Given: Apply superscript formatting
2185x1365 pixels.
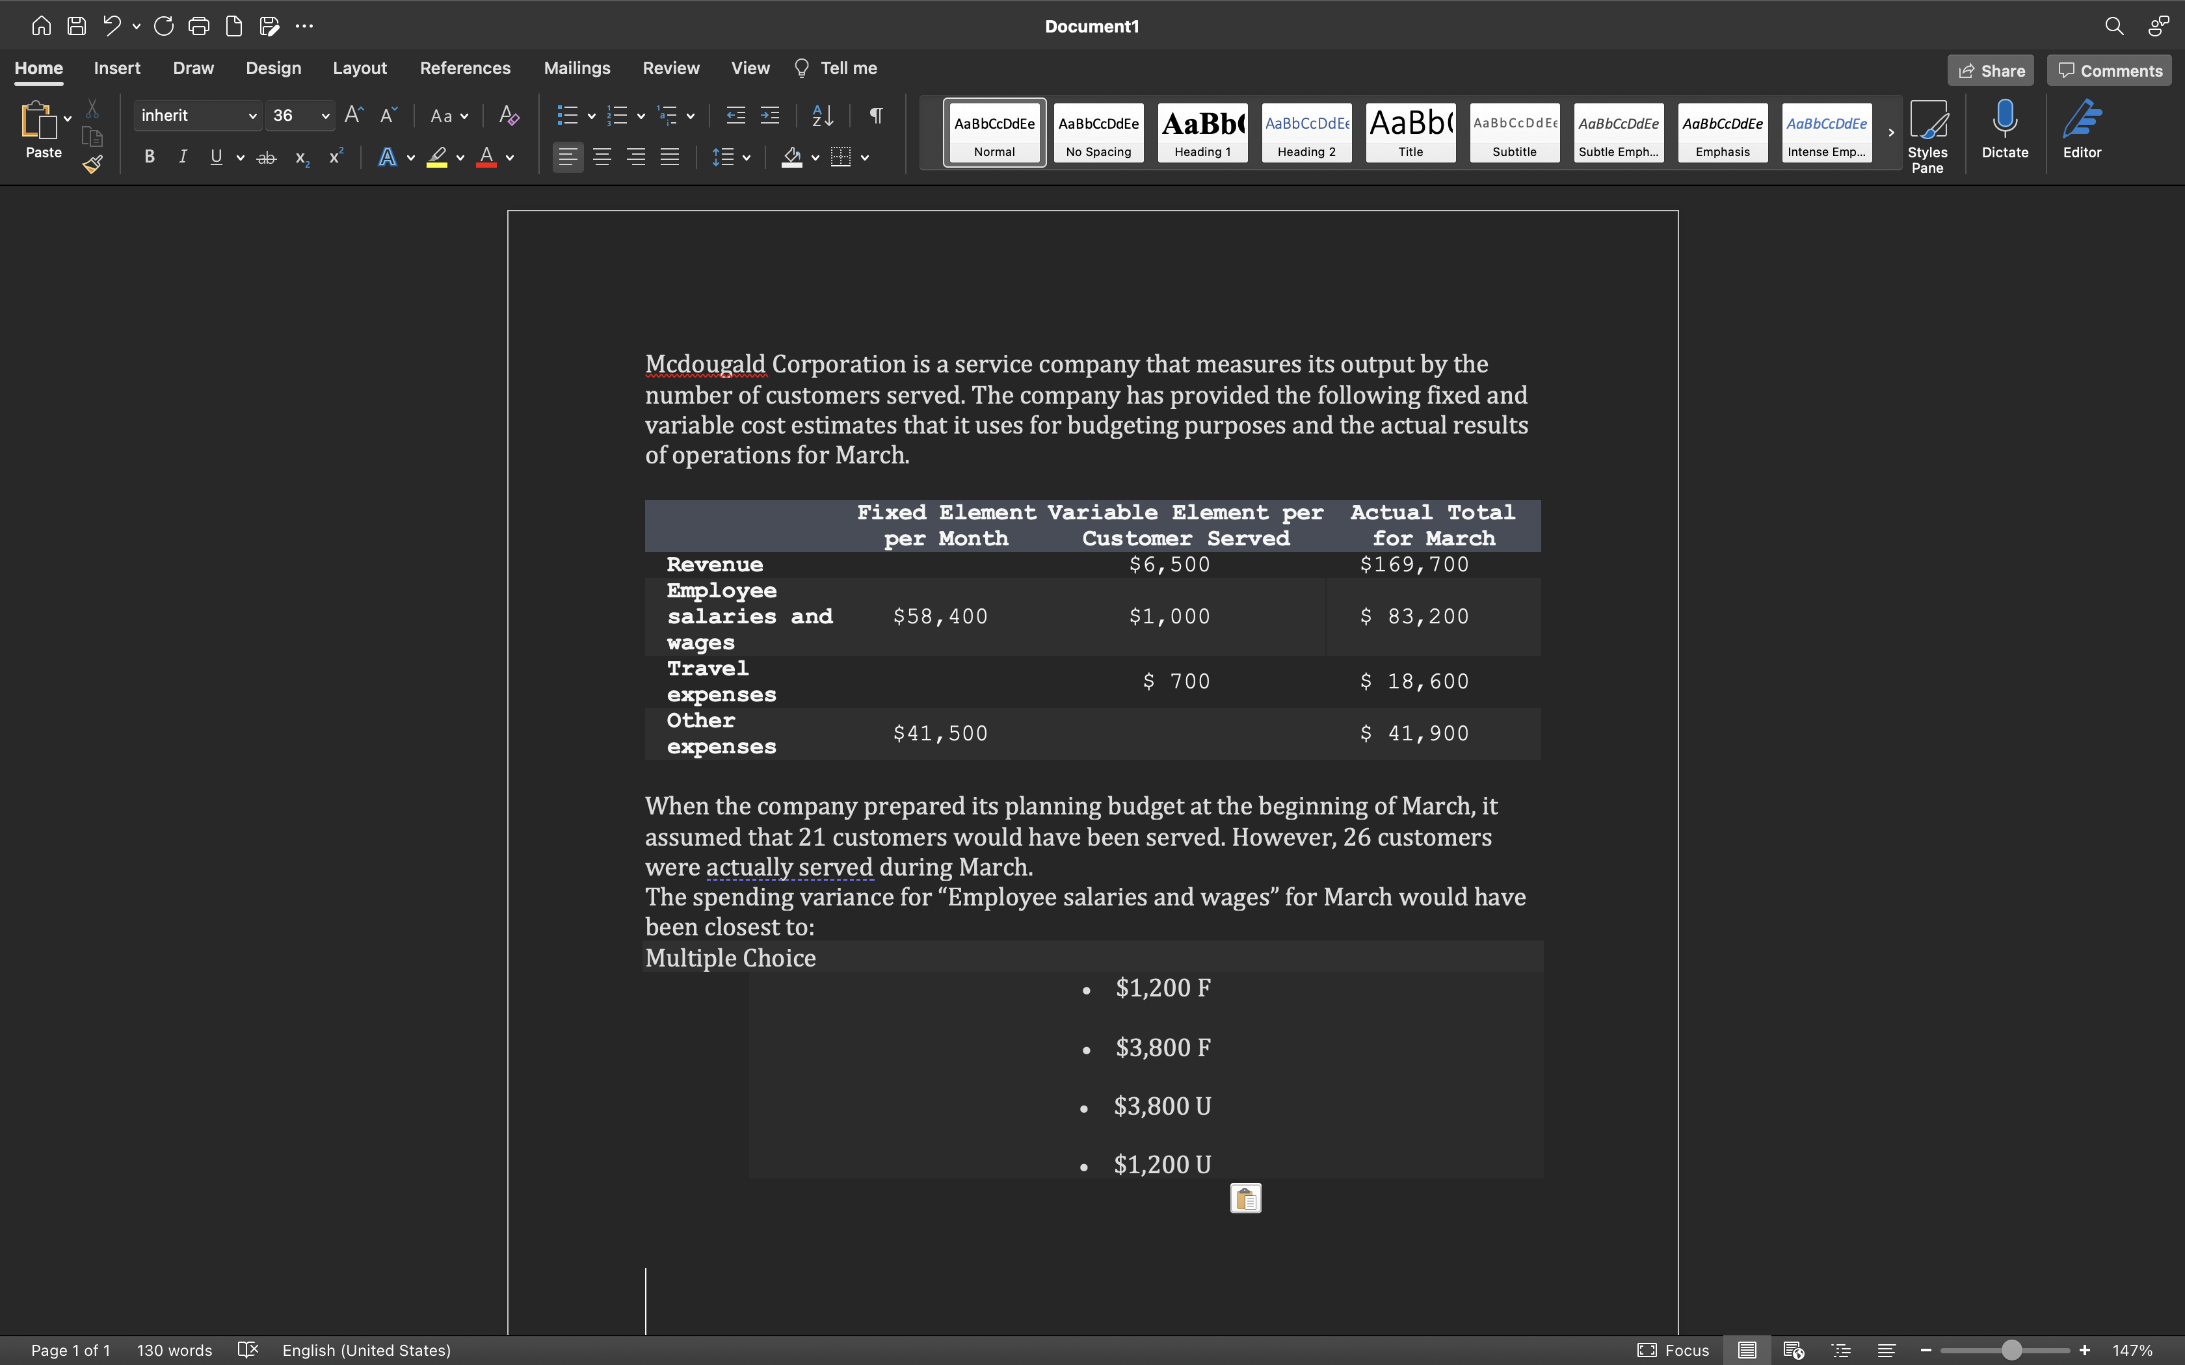Looking at the screenshot, I should (x=334, y=157).
